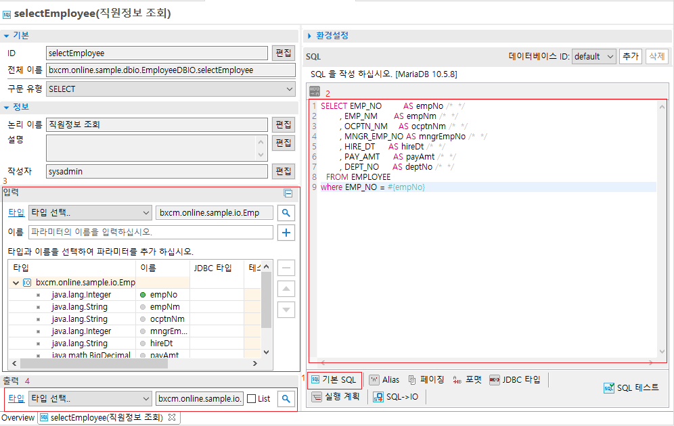This screenshot has width=674, height=426.
Task: Run the SQL->IO conversion
Action: [x=396, y=397]
